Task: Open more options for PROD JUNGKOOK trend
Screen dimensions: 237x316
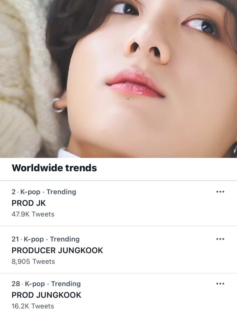Action: [220, 284]
